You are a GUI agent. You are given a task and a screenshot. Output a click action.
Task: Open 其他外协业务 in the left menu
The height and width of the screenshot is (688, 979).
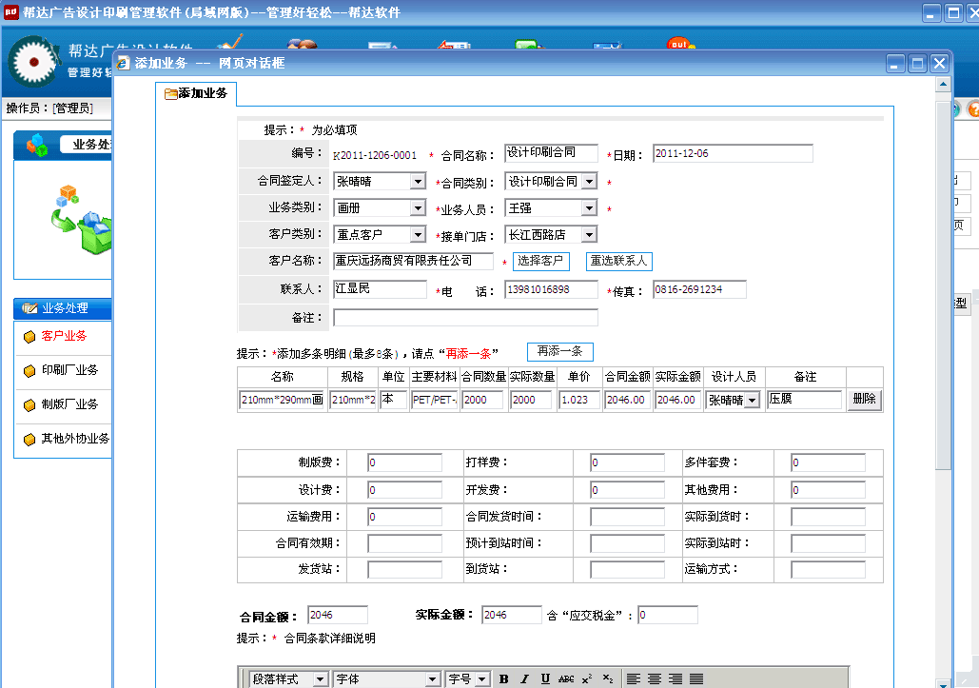click(75, 439)
